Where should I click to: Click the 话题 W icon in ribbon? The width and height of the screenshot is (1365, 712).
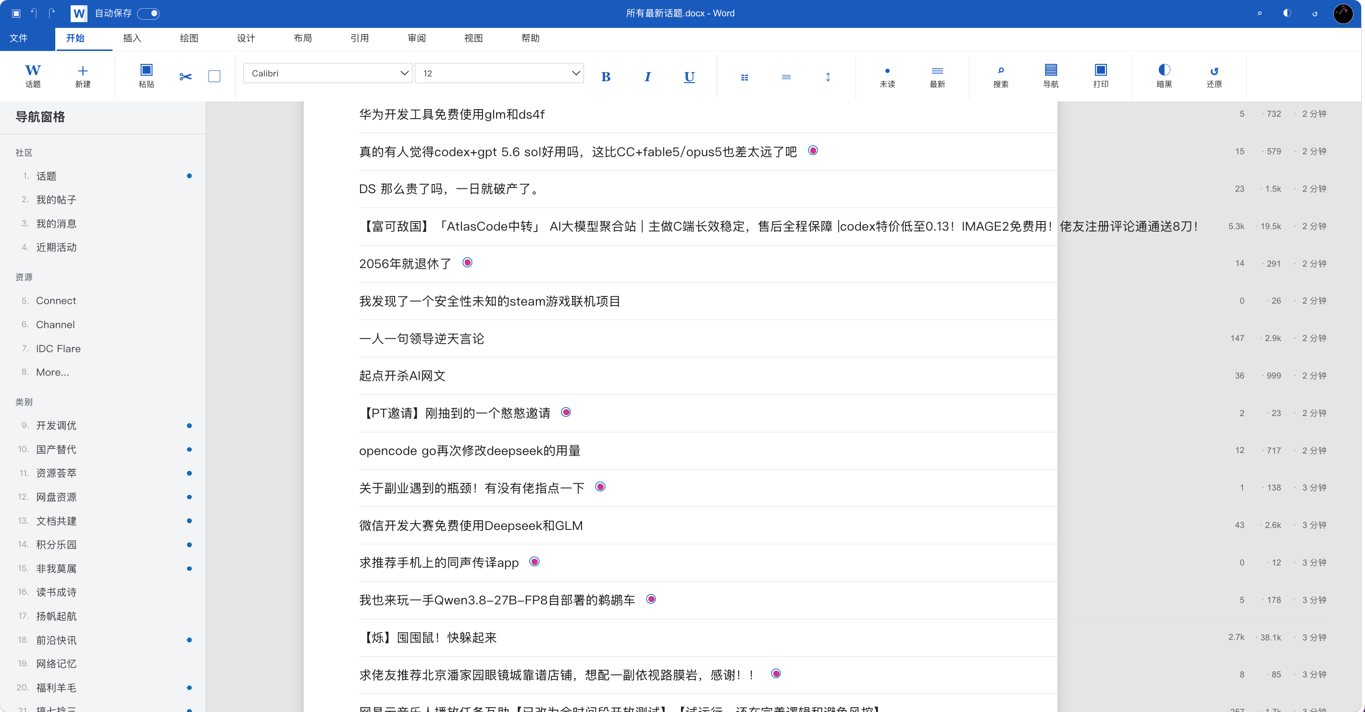click(33, 71)
